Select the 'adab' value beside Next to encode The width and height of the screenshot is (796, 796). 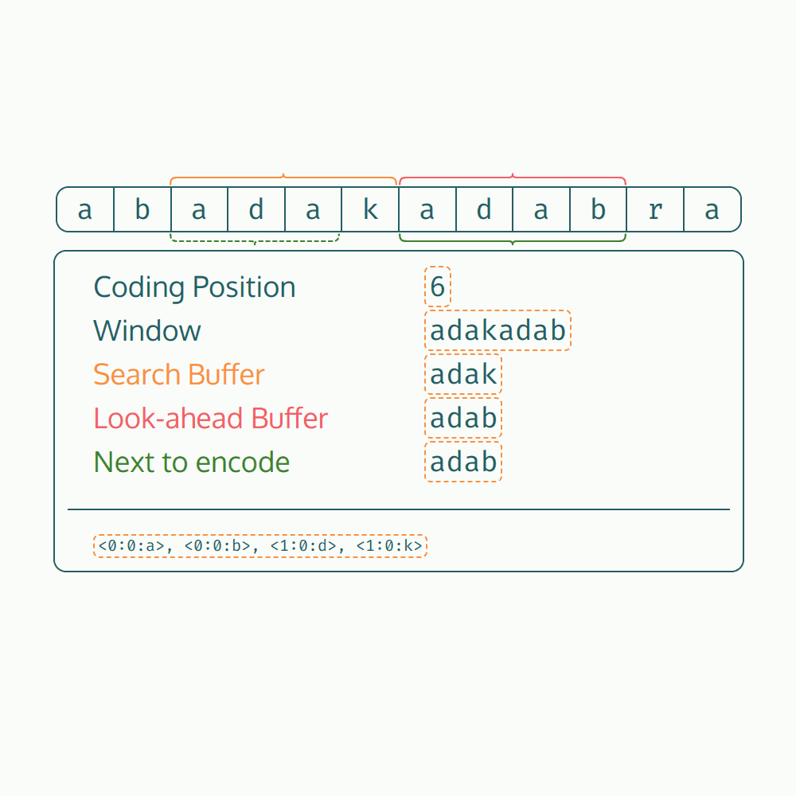pyautogui.click(x=463, y=462)
